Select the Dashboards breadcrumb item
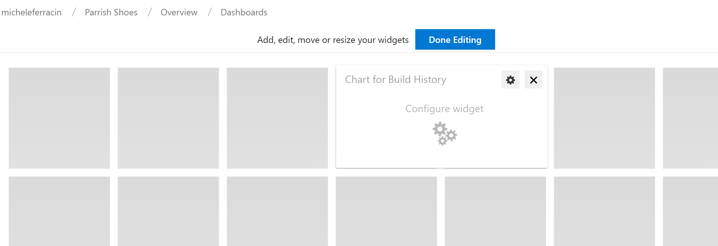Image resolution: width=718 pixels, height=246 pixels. click(x=244, y=12)
